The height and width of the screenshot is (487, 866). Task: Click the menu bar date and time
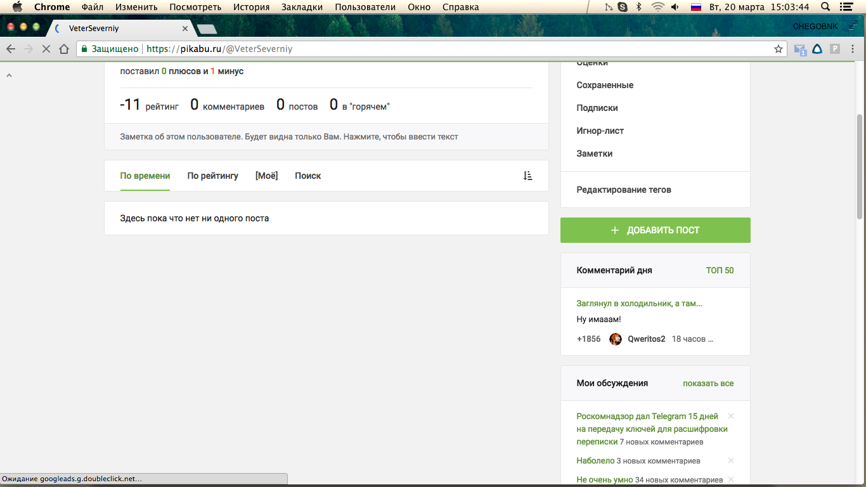[759, 7]
